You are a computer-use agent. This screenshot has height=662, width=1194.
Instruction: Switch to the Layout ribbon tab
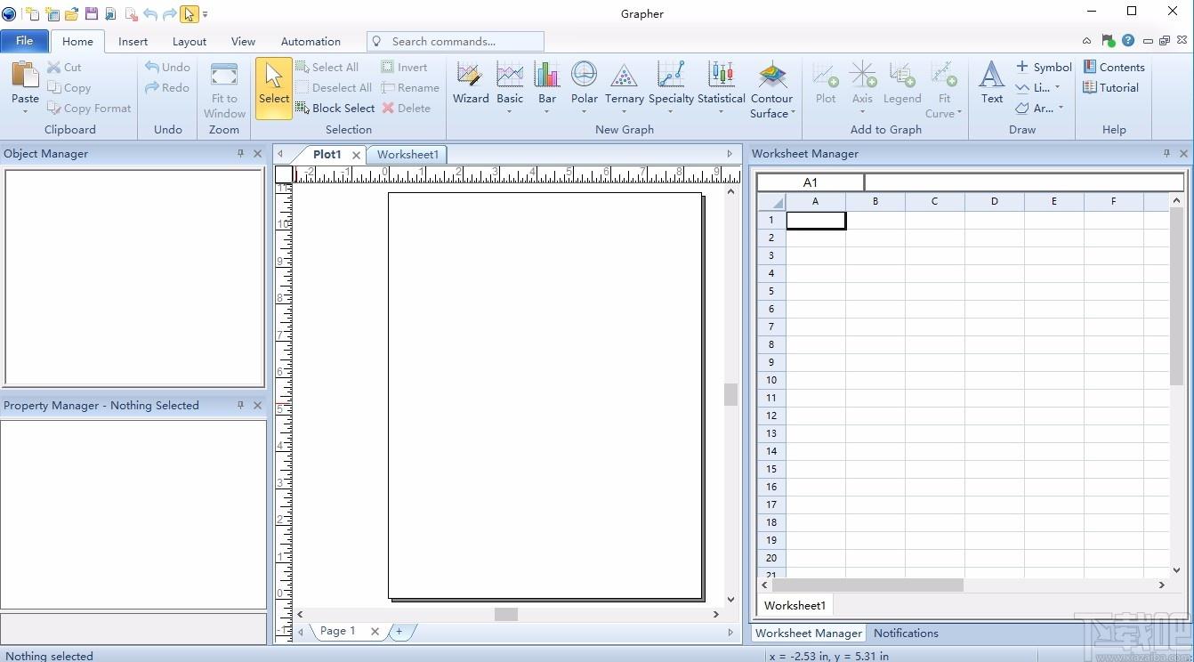[190, 41]
